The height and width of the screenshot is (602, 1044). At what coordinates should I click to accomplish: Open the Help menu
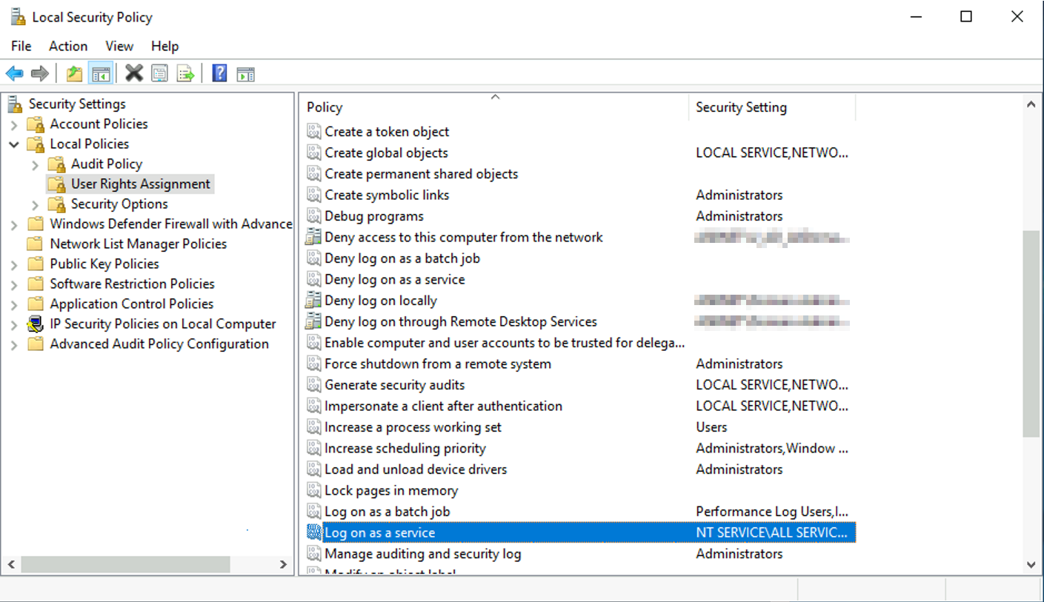(164, 46)
